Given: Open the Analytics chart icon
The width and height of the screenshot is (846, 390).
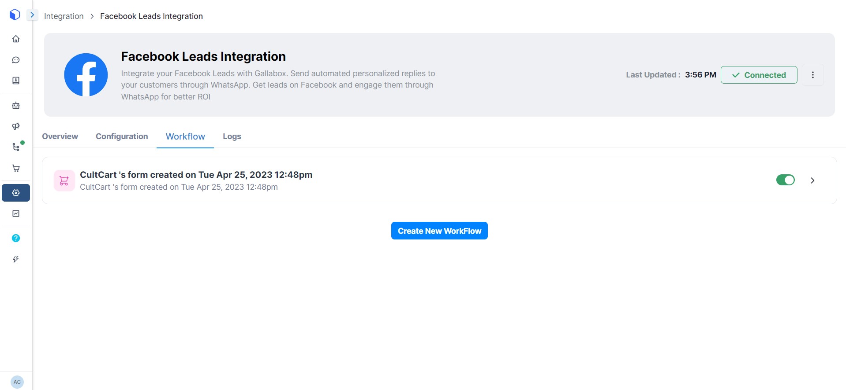Looking at the screenshot, I should [x=16, y=213].
